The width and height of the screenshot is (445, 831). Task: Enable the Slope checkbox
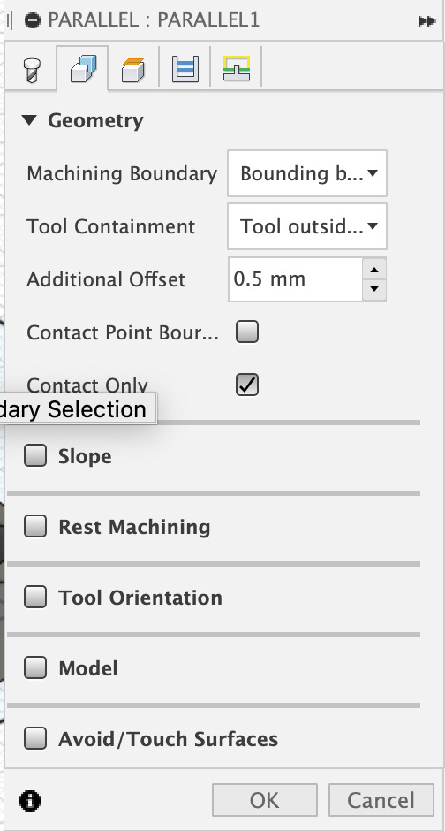click(x=35, y=456)
